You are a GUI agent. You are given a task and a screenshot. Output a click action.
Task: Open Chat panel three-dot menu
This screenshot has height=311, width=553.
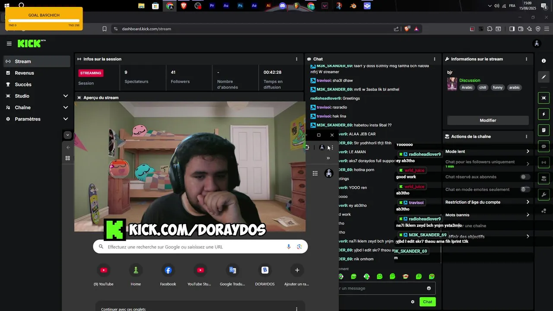click(435, 59)
